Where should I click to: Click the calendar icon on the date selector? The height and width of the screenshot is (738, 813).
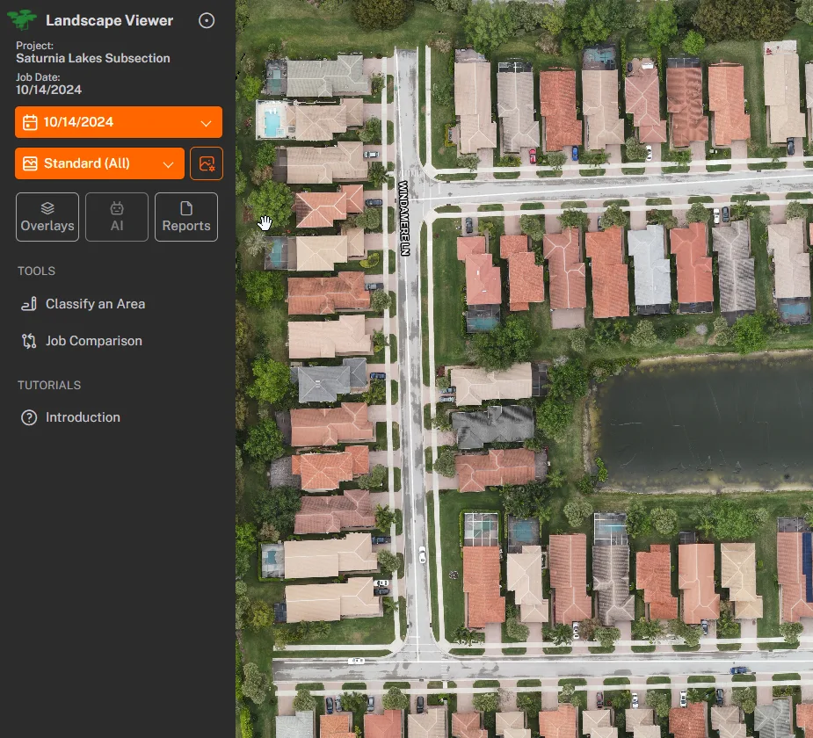pyautogui.click(x=30, y=122)
